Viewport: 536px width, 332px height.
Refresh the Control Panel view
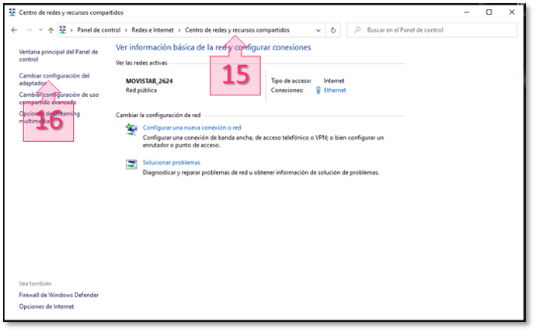tap(333, 30)
